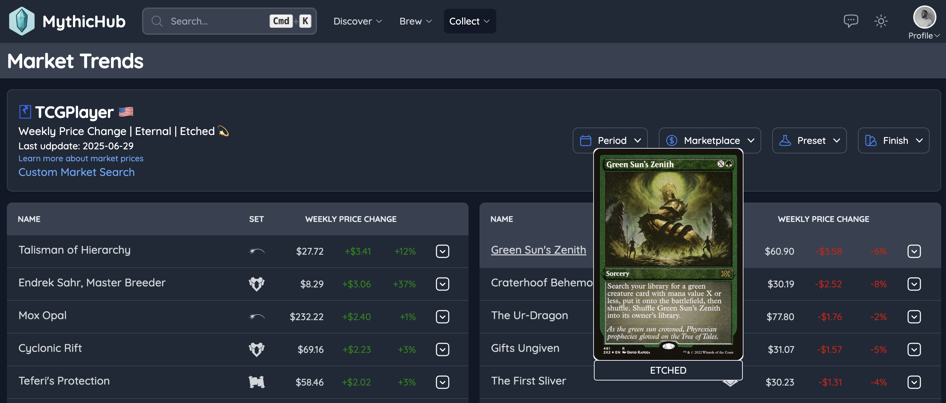The image size is (946, 403).
Task: Open the Brew menu
Action: (415, 21)
